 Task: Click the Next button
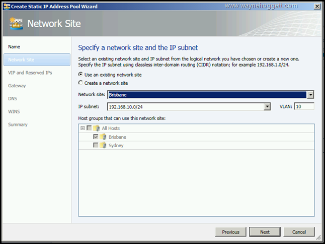[x=265, y=232]
